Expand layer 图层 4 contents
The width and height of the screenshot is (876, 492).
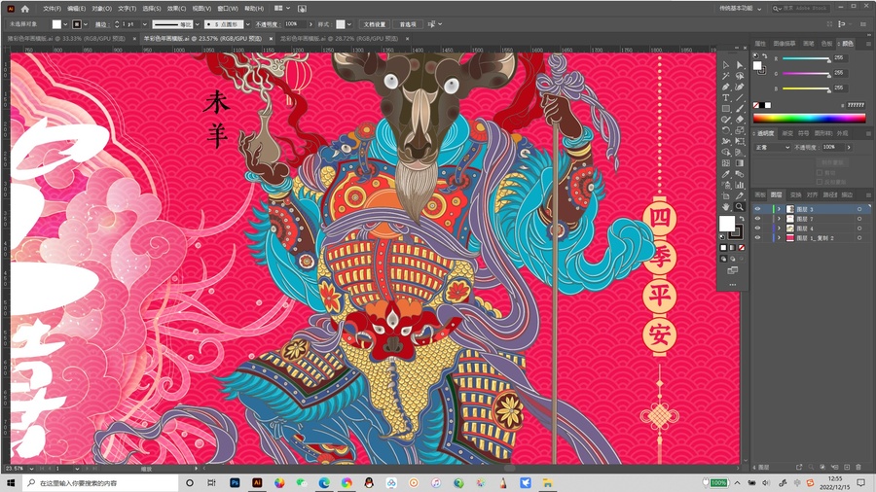click(779, 228)
